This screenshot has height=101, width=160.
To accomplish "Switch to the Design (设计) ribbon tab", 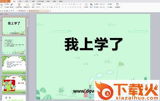I will (27, 1).
